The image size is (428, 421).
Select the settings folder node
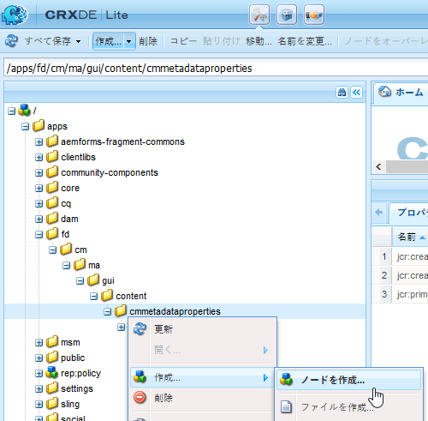tap(77, 388)
